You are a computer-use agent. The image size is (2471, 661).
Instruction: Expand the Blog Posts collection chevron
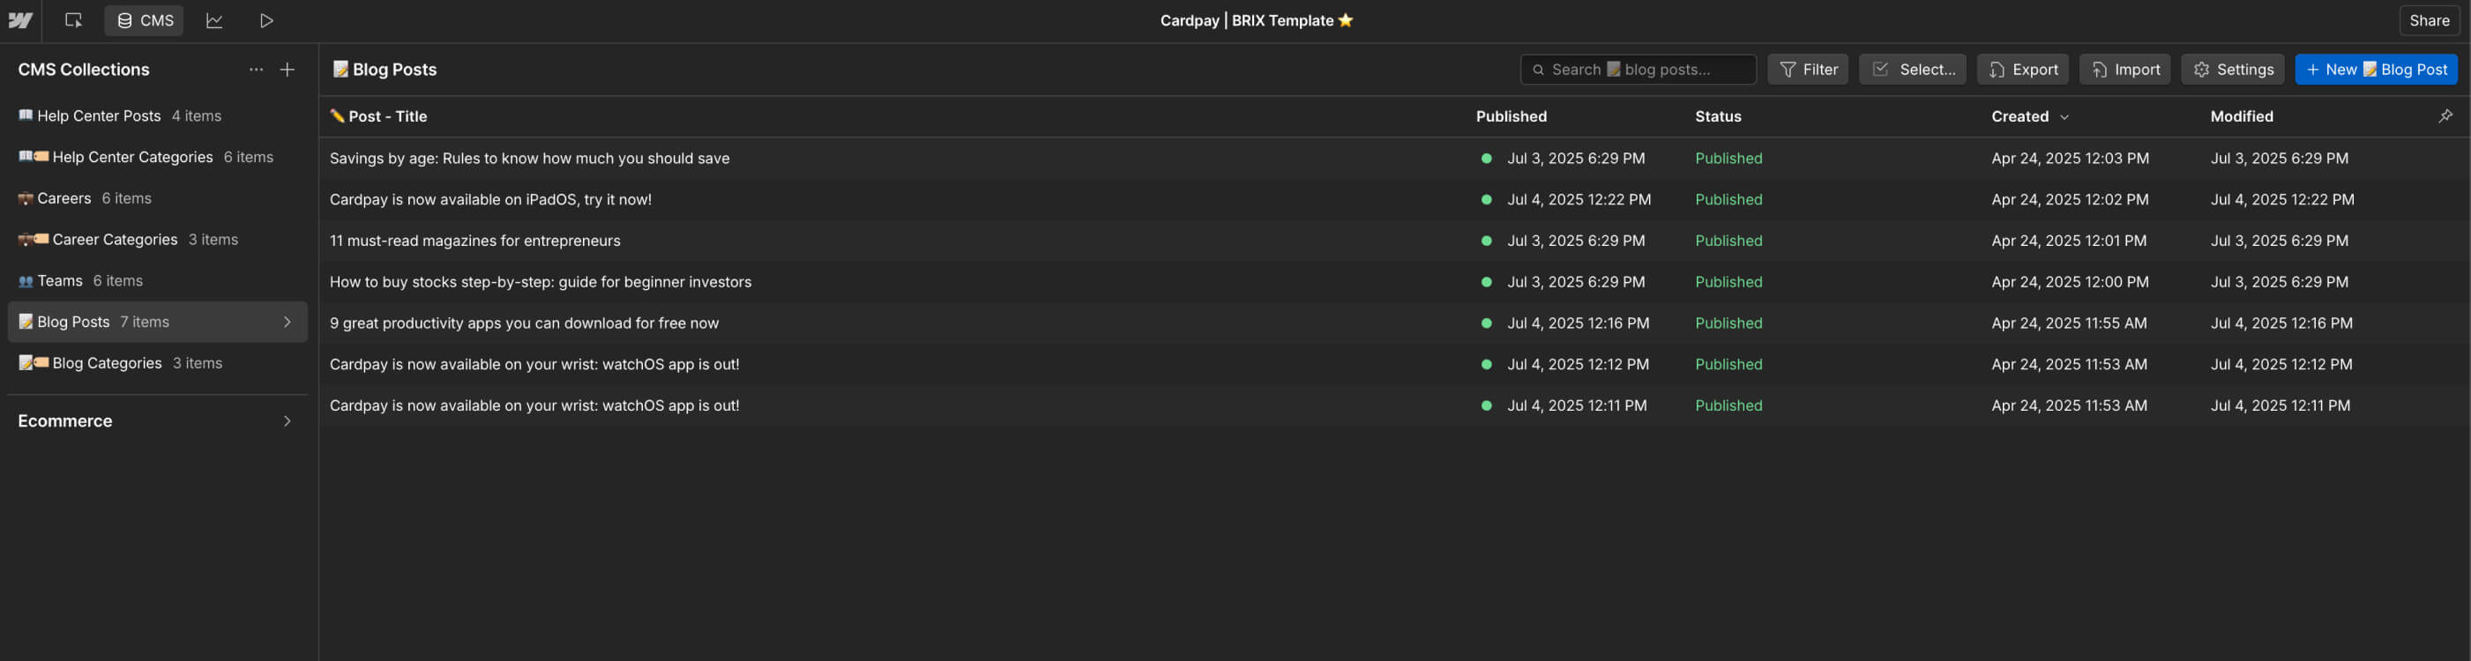(x=287, y=322)
